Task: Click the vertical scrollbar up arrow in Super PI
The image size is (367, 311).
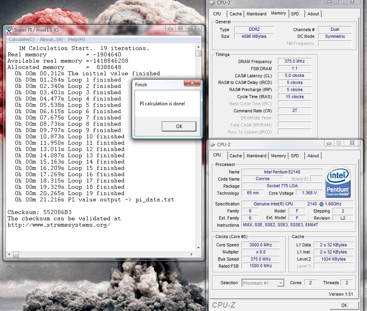Action: tap(198, 47)
